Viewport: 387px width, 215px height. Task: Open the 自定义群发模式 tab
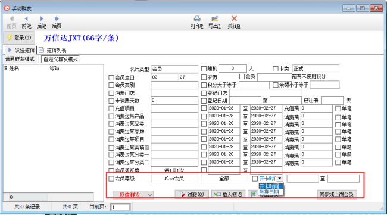[61, 59]
